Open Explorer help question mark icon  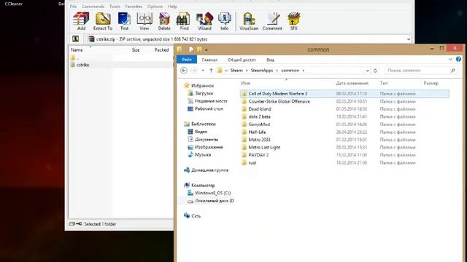(458, 59)
